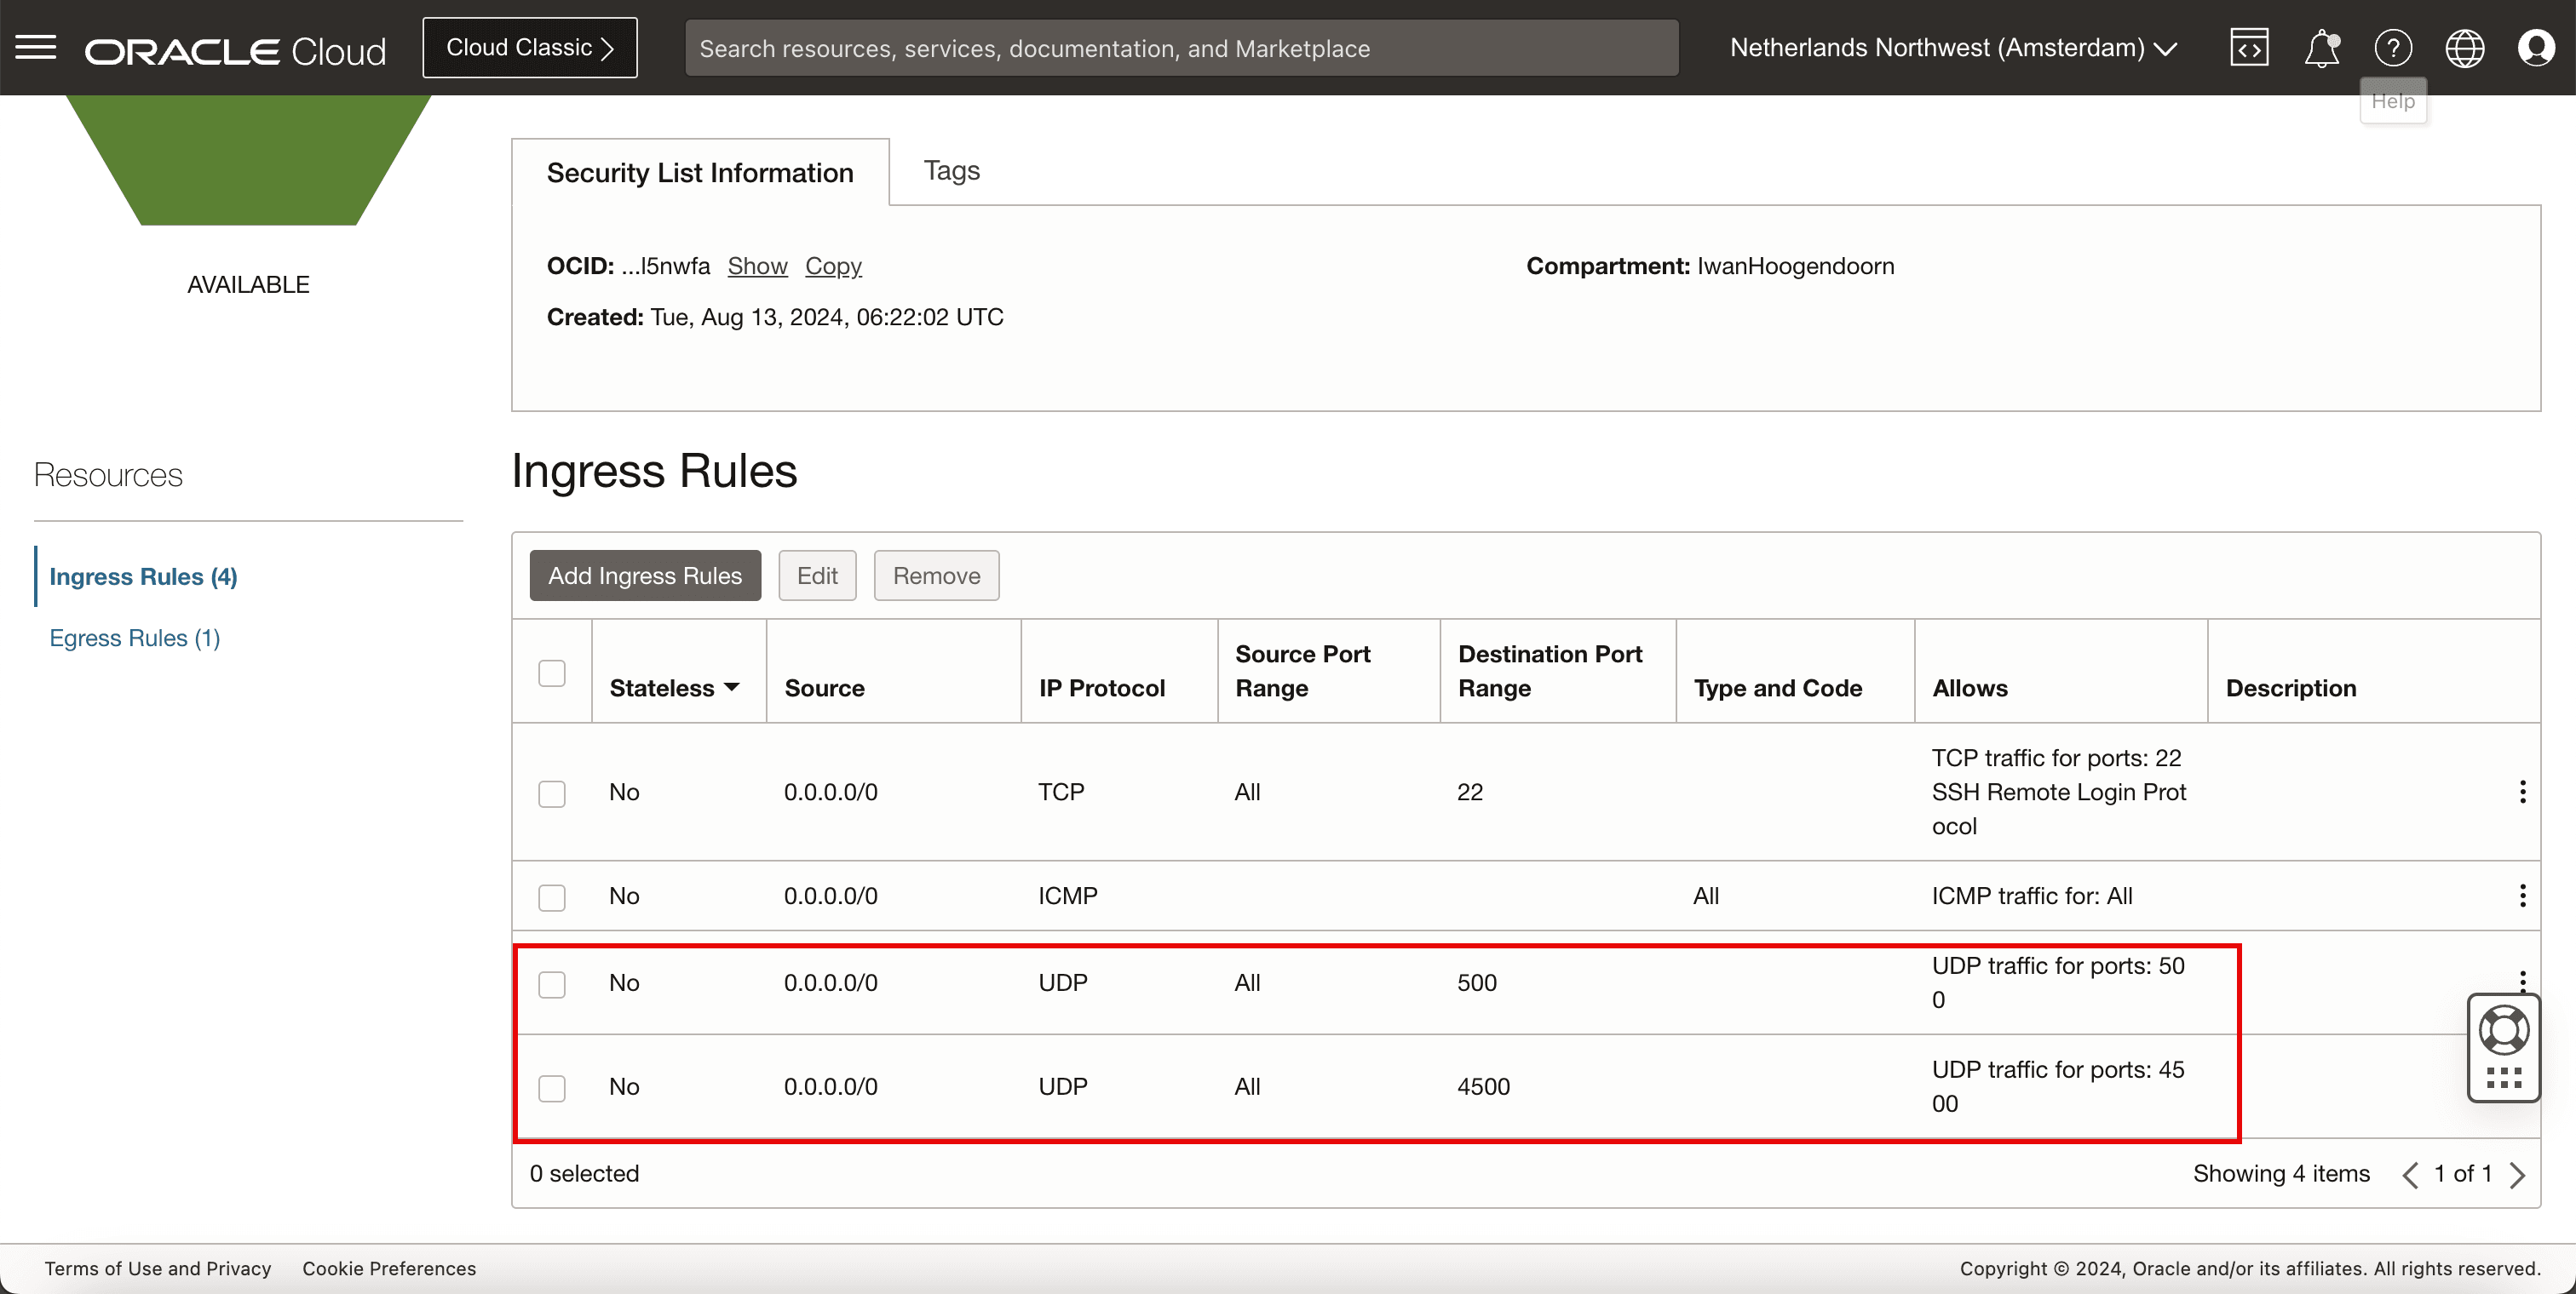Click the Add Ingress Rules button
Viewport: 2576px width, 1294px height.
pos(645,575)
